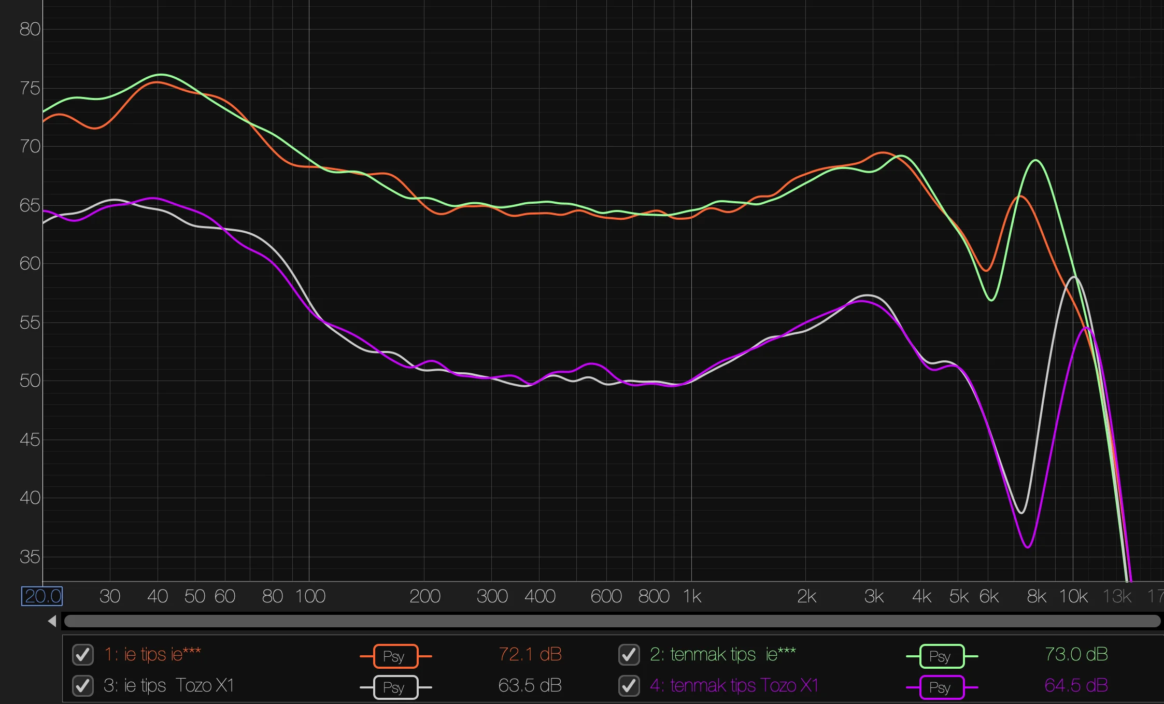Click the 1k frequency axis label
Screen dimensions: 1164x704
tap(692, 596)
